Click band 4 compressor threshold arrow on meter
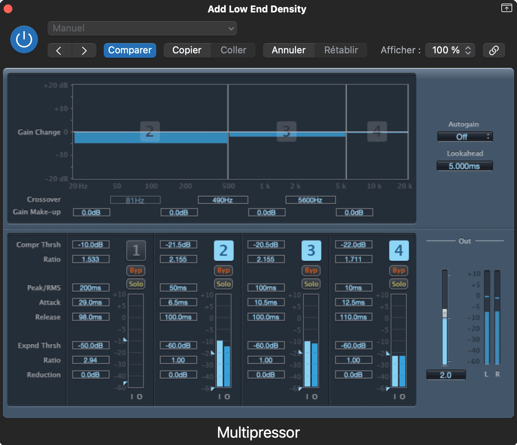This screenshot has height=445, width=517. point(388,353)
